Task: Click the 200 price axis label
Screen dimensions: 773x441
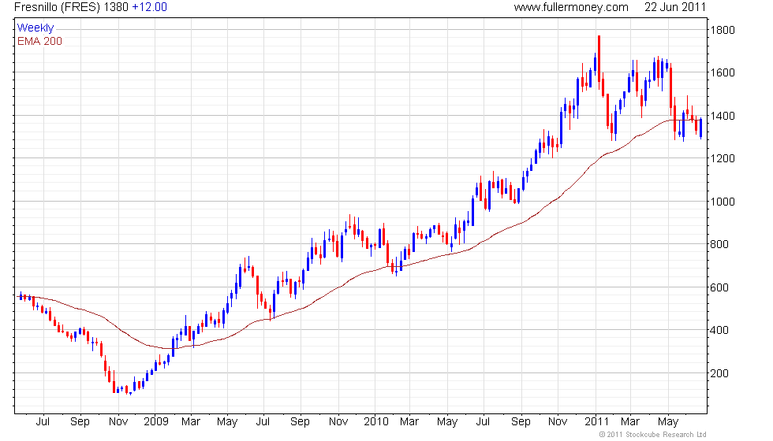Action: [719, 373]
